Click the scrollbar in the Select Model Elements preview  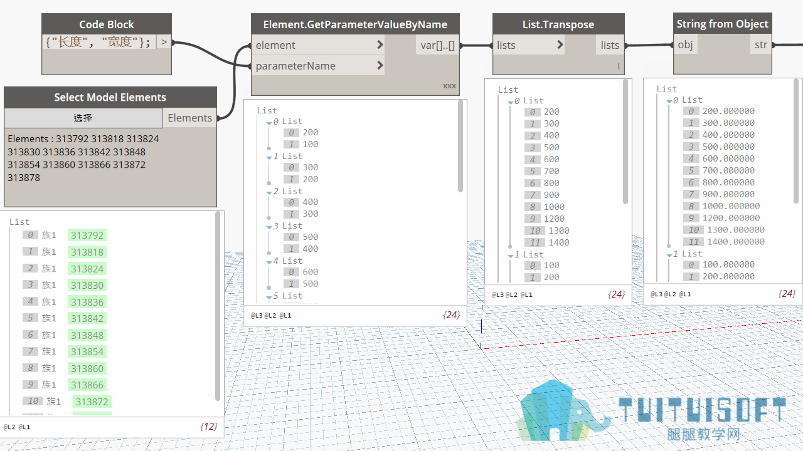tap(218, 306)
